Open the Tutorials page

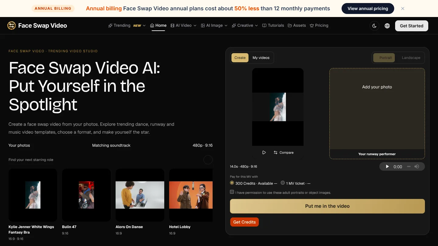click(273, 26)
